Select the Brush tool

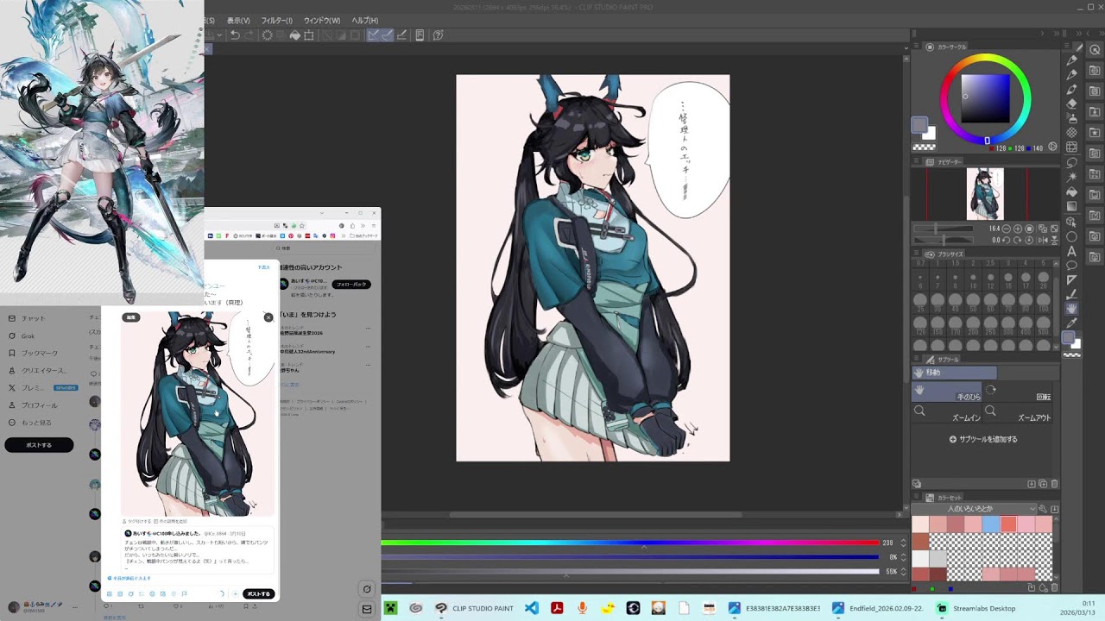(1071, 90)
